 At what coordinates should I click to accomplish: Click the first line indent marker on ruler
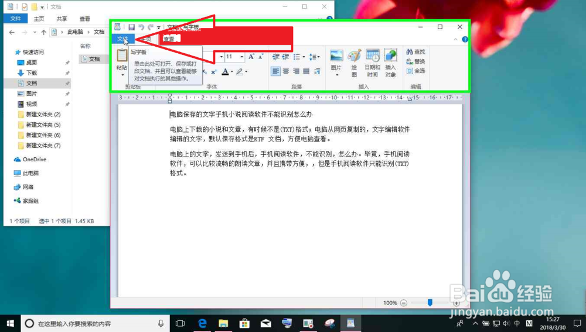[x=170, y=96]
